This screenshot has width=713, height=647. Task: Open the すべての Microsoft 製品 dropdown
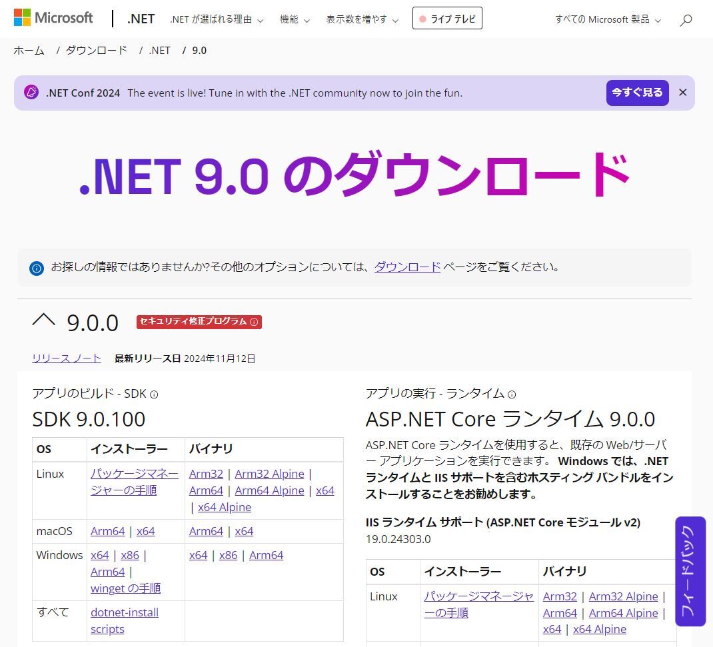(x=608, y=19)
